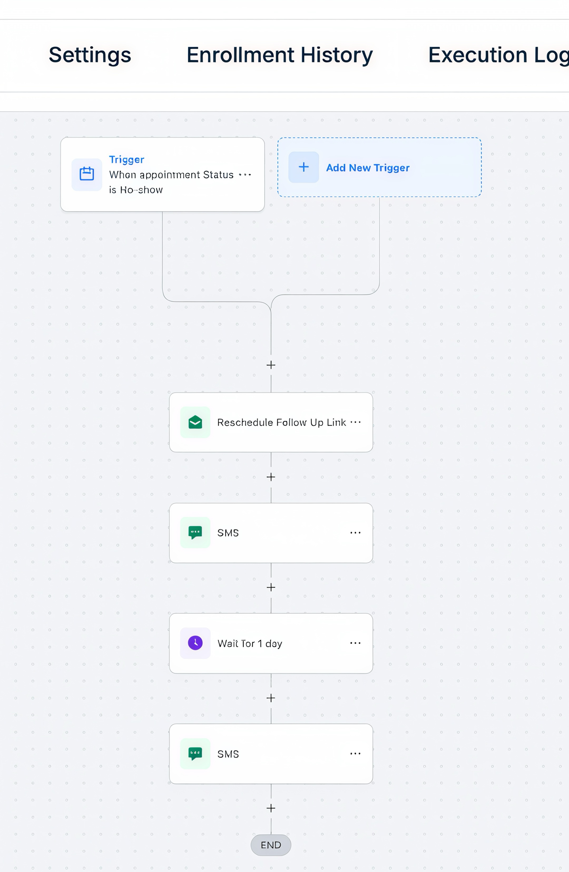Click the END node
This screenshot has width=569, height=872.
pyautogui.click(x=271, y=845)
